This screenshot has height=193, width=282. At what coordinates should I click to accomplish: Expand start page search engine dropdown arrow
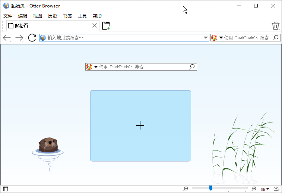[x=96, y=67]
